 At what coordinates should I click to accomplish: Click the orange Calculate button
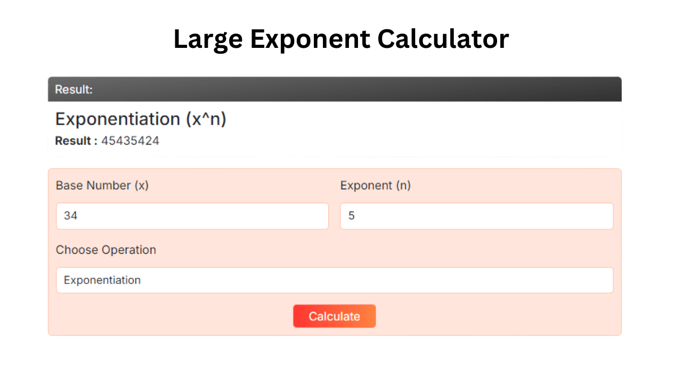[x=334, y=316]
